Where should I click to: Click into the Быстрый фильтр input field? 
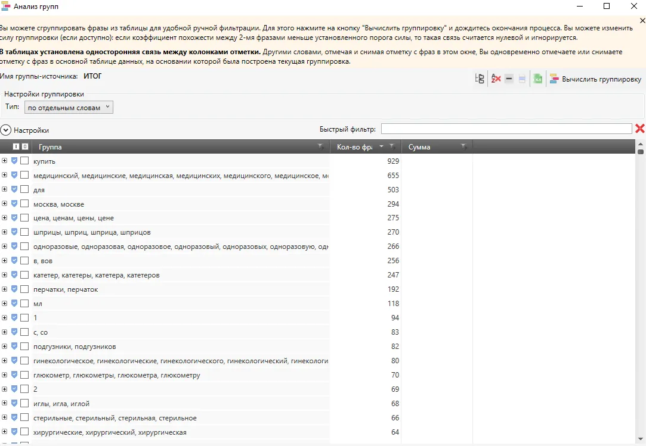[x=506, y=129]
